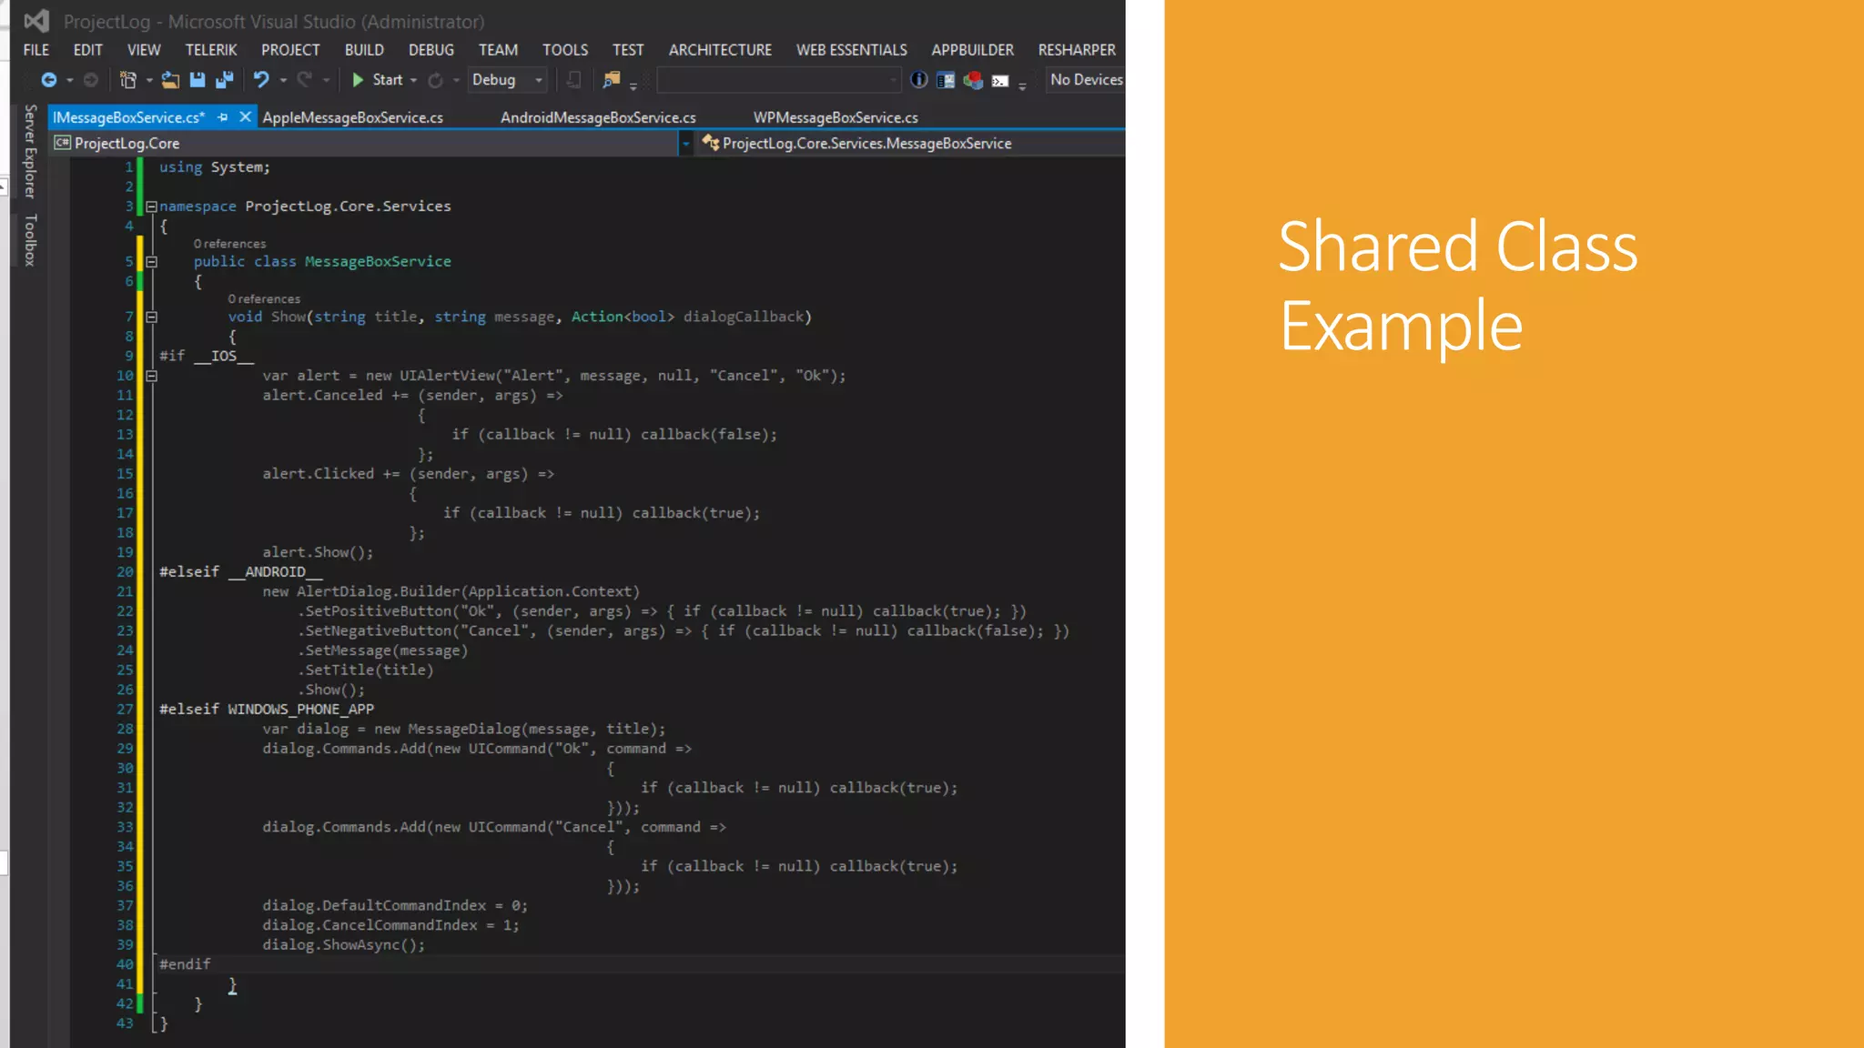Open the EDIT menu
1864x1048 pixels.
87,50
